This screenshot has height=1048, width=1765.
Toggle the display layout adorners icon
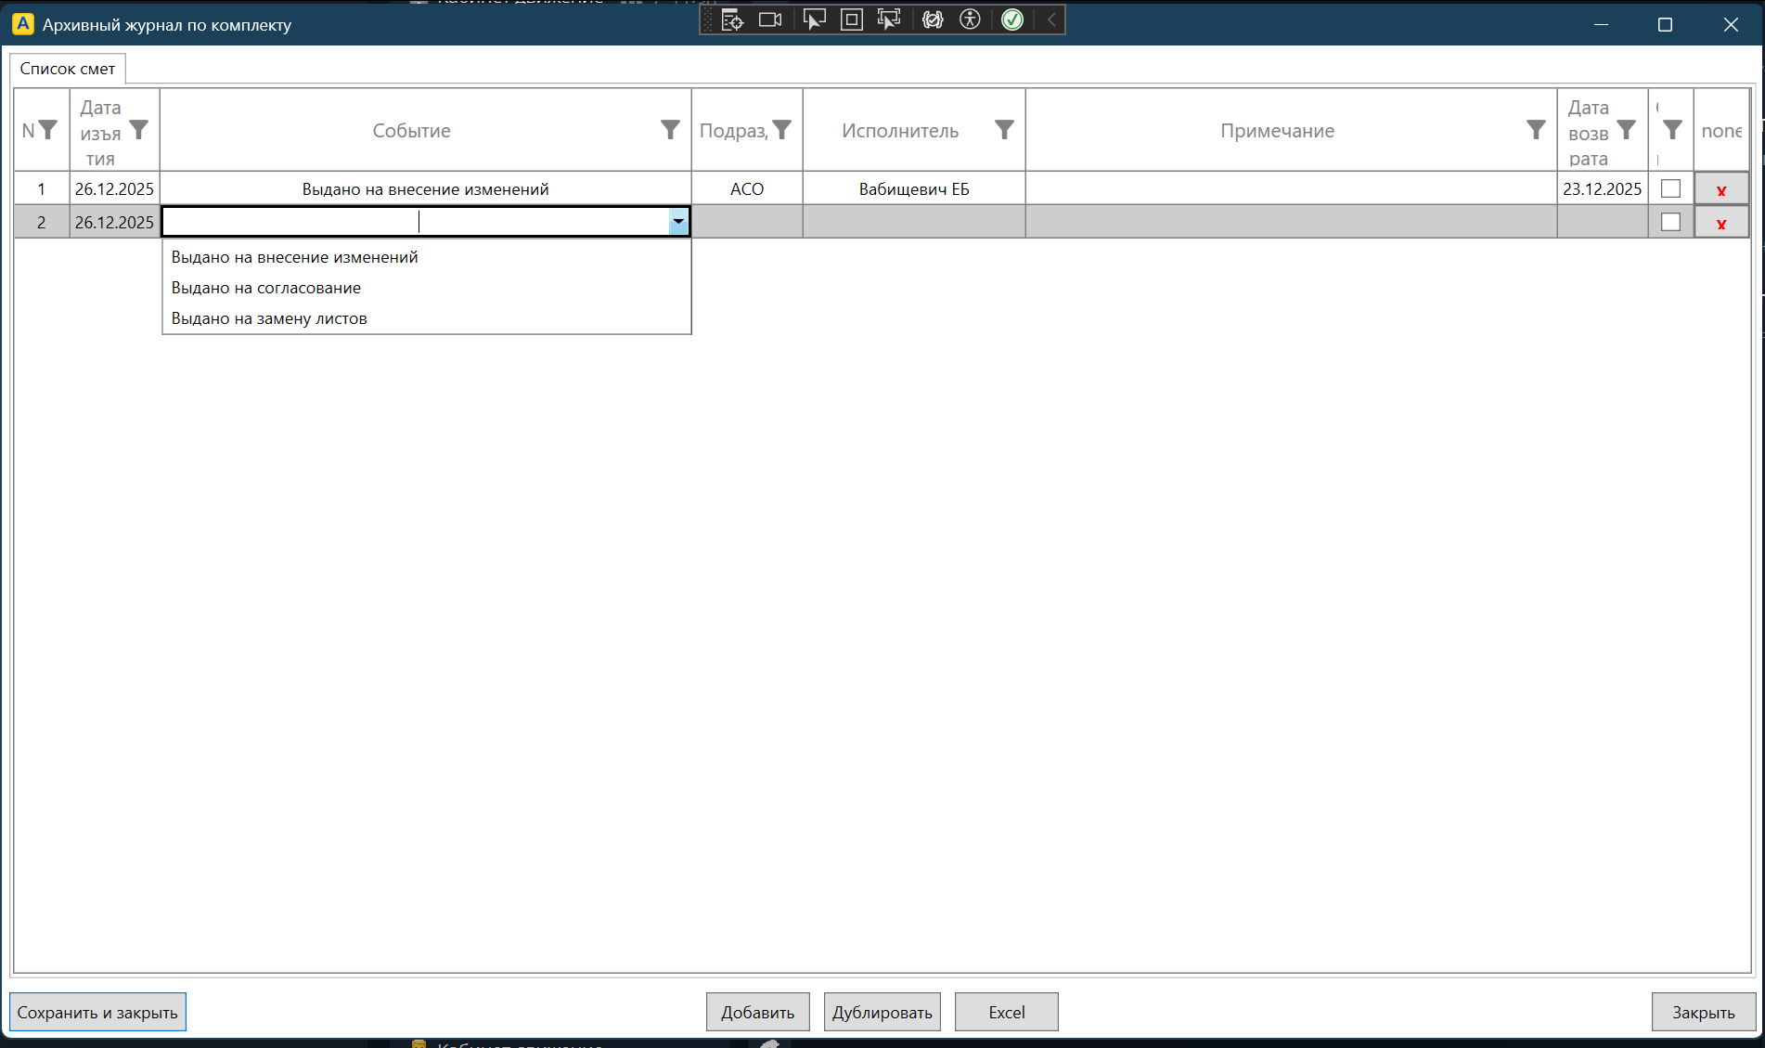(851, 19)
